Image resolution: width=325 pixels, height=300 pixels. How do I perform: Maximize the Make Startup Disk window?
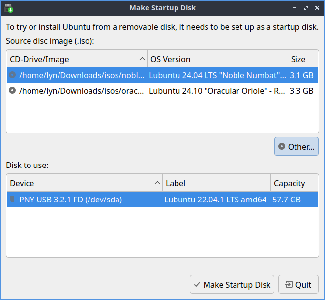pyautogui.click(x=305, y=8)
